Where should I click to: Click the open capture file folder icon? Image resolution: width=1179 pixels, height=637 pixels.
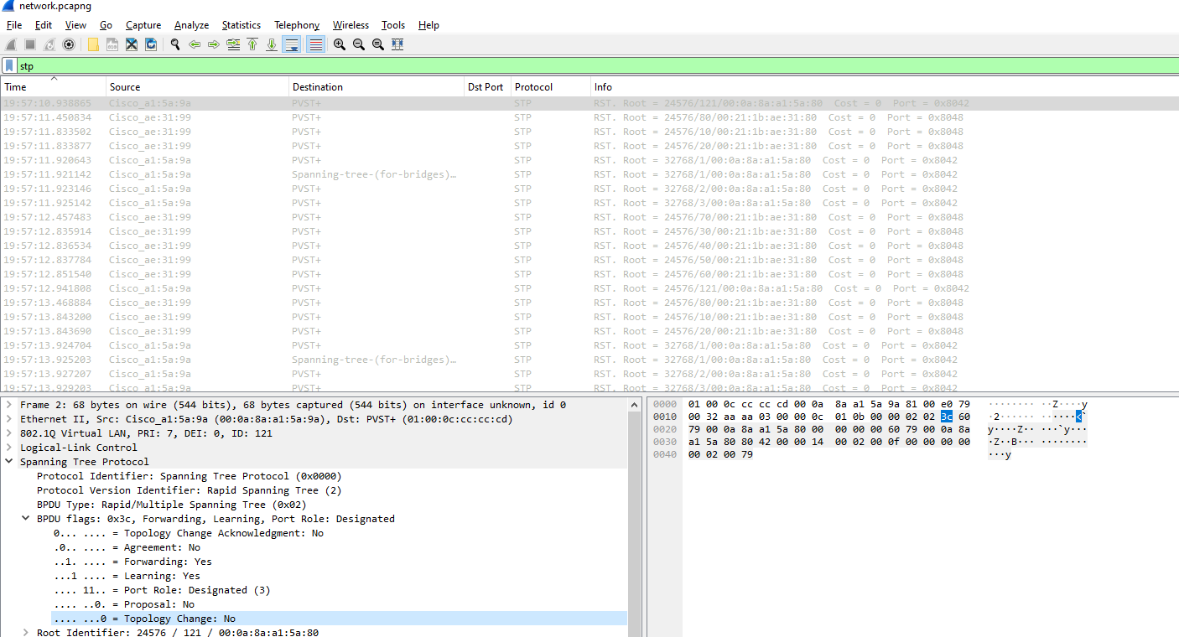click(x=93, y=44)
